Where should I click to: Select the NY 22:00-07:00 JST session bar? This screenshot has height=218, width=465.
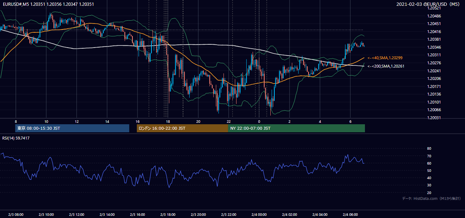click(x=297, y=128)
